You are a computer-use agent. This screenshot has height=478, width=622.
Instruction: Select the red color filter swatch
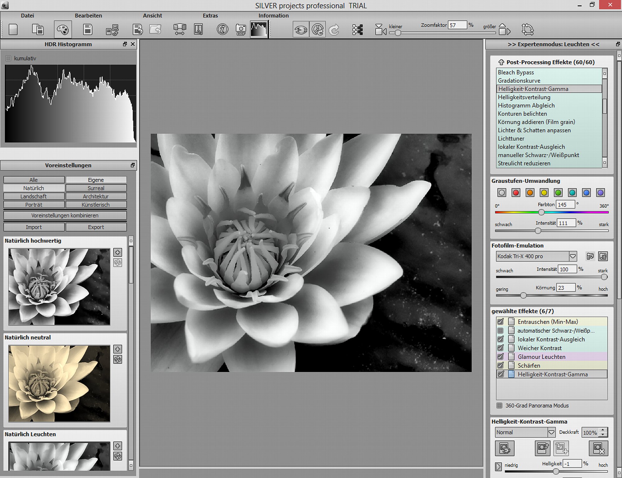click(516, 193)
